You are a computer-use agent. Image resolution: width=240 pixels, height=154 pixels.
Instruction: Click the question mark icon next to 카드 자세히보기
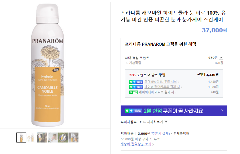pos(166,122)
